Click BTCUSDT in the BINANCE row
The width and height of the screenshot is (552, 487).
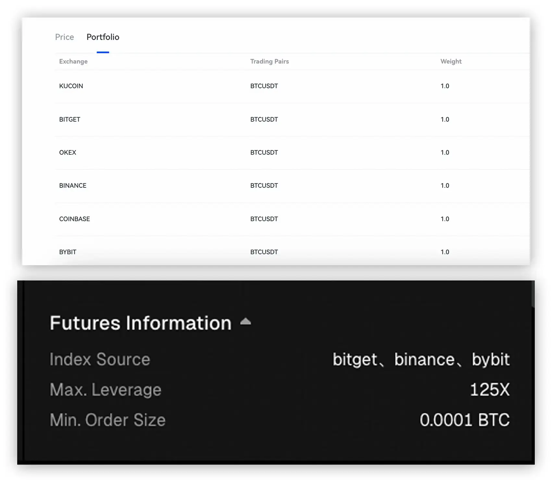point(264,185)
